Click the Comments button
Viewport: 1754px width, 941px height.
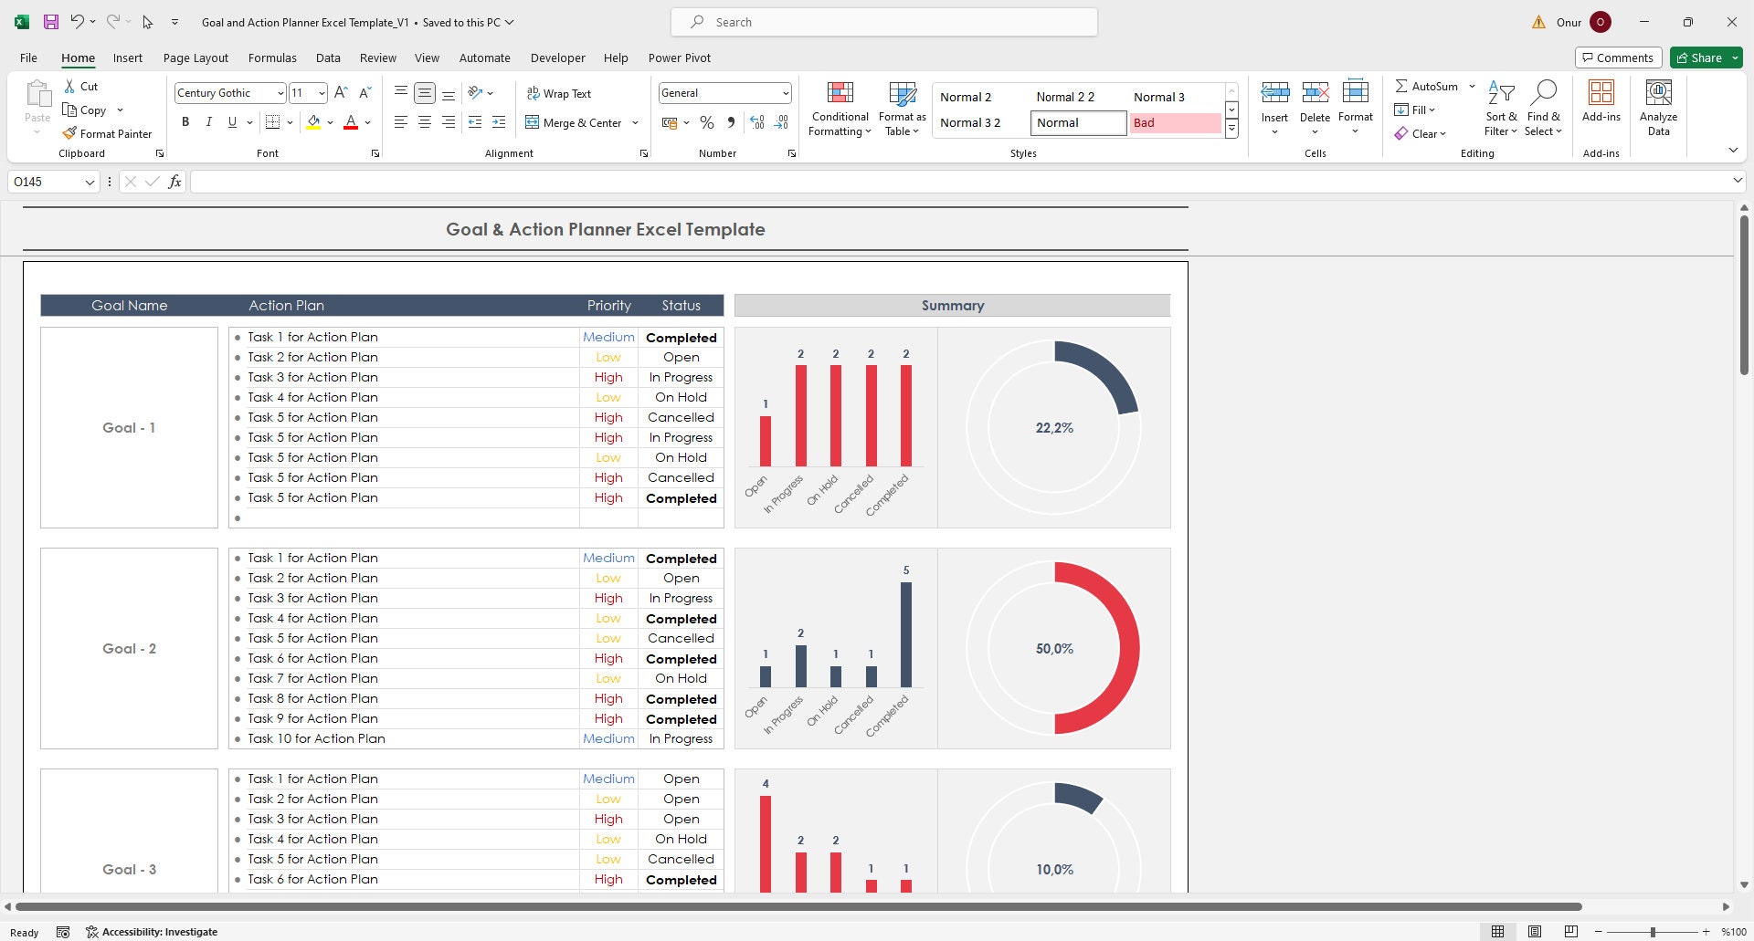(1618, 57)
